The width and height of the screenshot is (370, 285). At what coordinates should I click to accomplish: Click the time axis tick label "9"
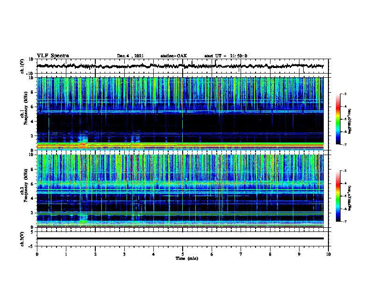299,254
